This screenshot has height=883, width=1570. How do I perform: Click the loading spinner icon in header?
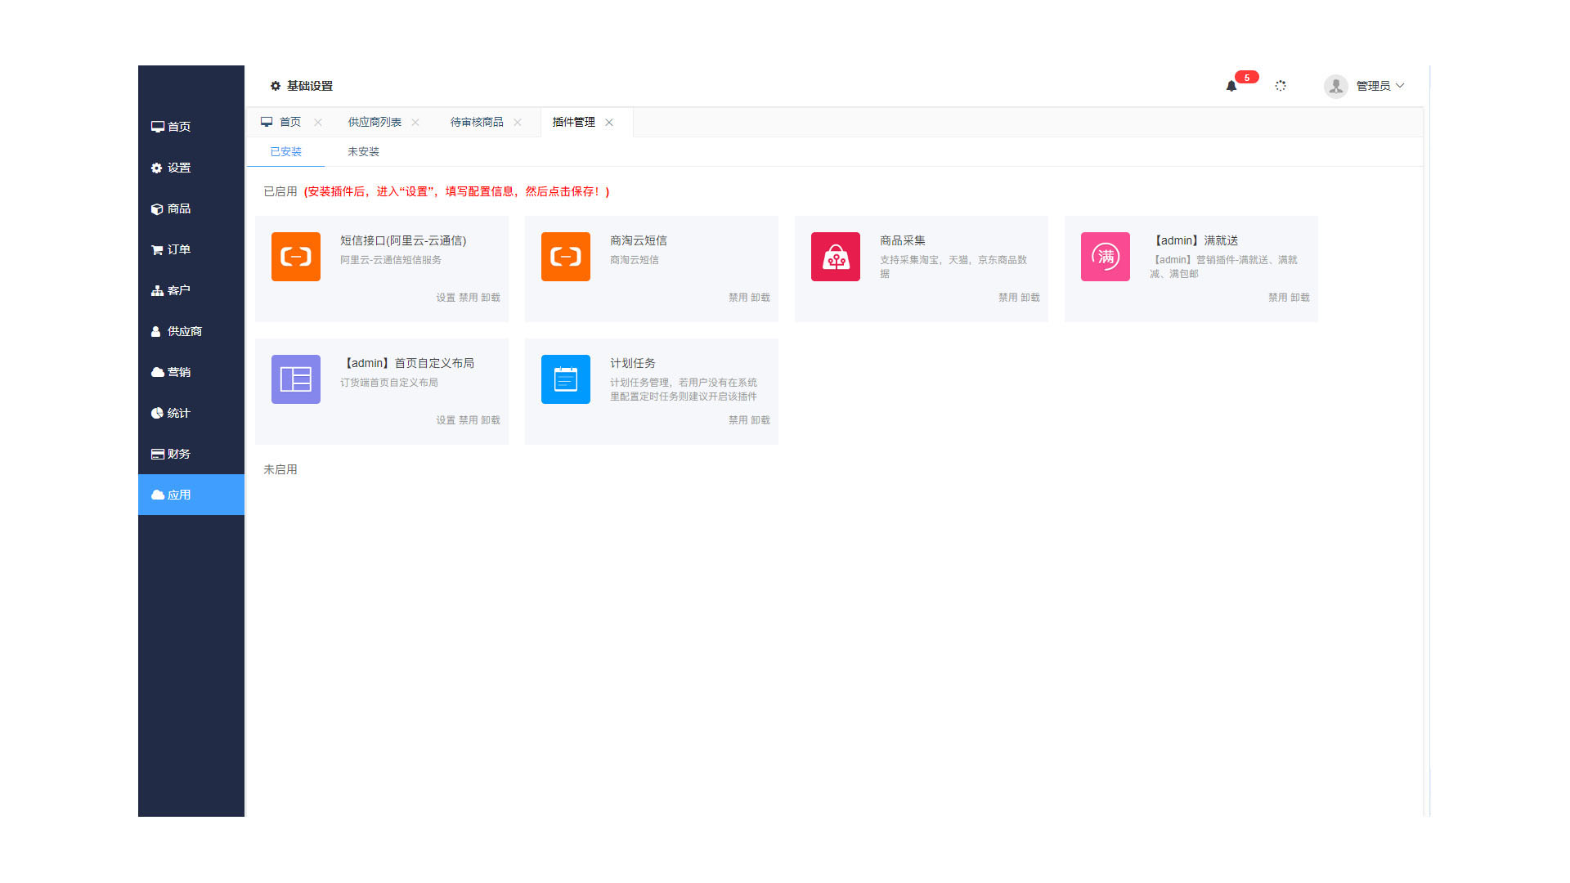tap(1281, 86)
